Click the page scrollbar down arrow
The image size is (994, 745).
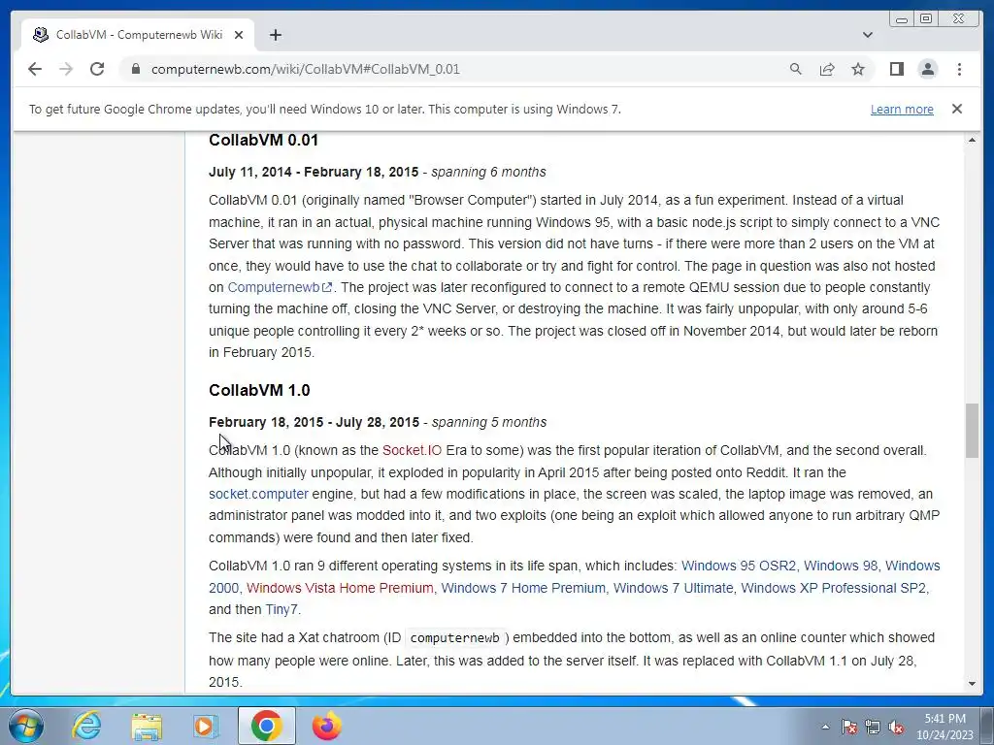point(972,684)
